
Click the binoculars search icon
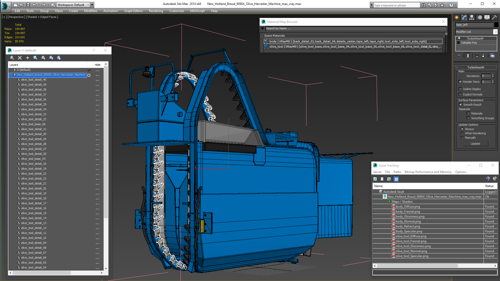point(423,5)
